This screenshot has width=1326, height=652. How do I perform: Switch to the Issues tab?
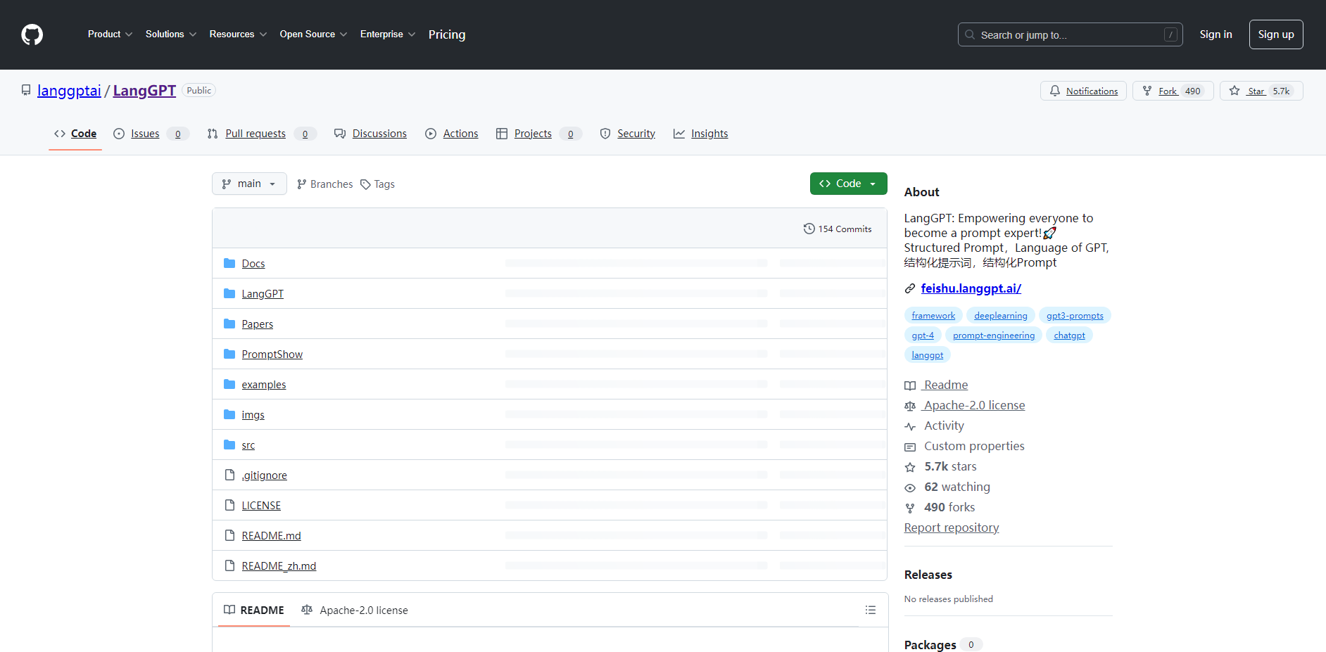(151, 134)
